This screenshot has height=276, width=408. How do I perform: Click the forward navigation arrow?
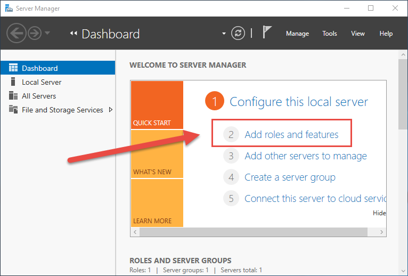tap(35, 33)
